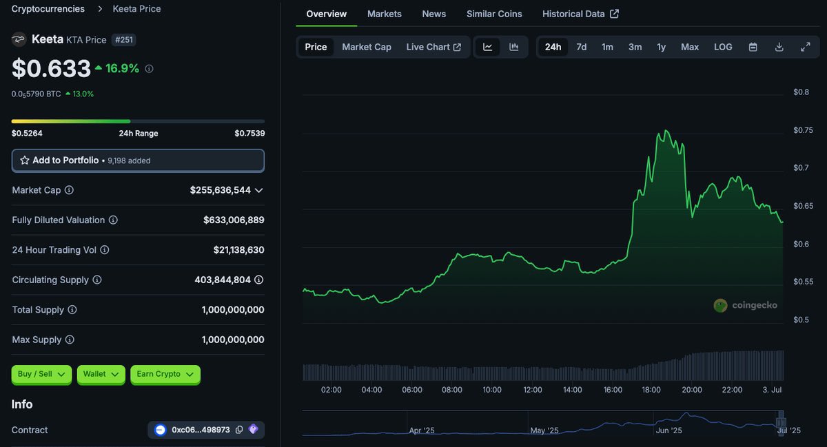Click the Base chain icon in contract

point(161,430)
